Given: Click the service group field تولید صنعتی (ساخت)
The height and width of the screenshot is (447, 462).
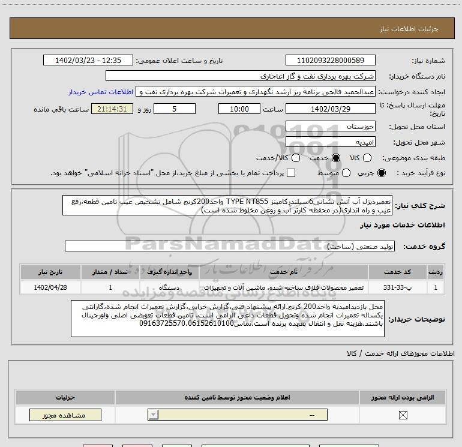Looking at the screenshot, I should pos(230,246).
